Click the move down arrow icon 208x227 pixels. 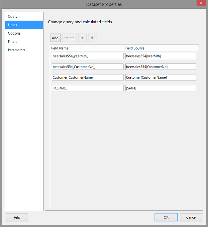point(92,38)
